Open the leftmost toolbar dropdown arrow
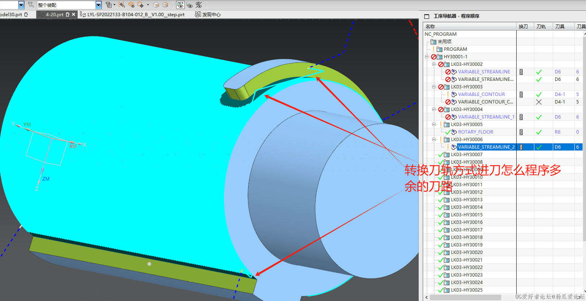 click(21, 5)
